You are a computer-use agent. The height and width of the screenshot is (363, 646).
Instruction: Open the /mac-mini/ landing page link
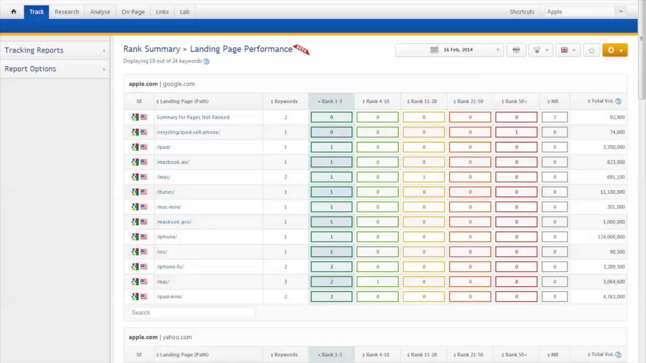pyautogui.click(x=169, y=207)
